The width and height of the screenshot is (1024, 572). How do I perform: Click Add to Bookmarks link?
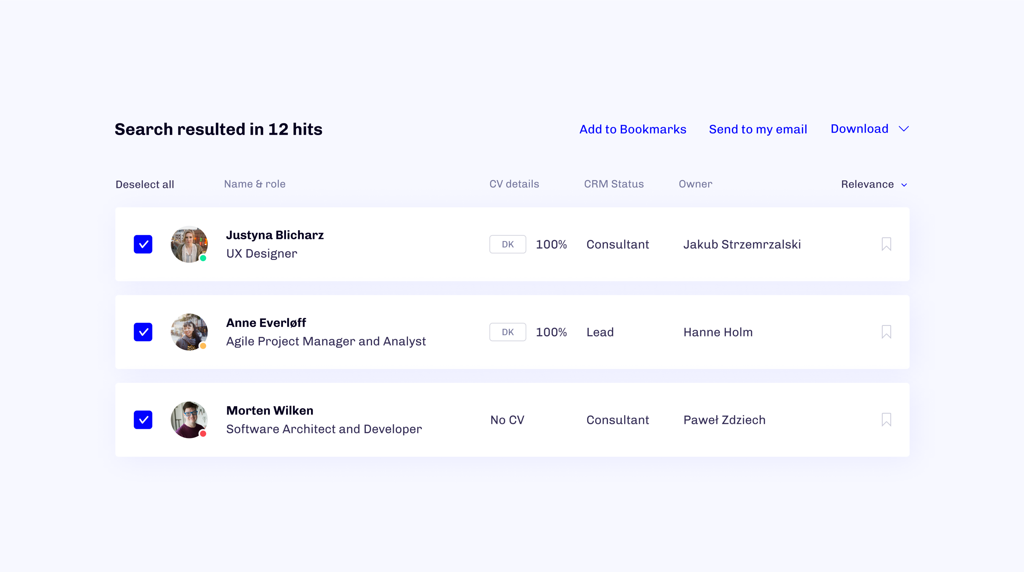pyautogui.click(x=632, y=129)
